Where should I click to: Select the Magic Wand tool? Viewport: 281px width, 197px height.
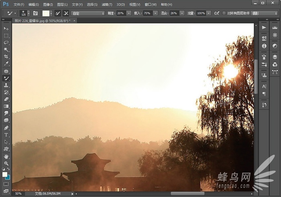6,50
